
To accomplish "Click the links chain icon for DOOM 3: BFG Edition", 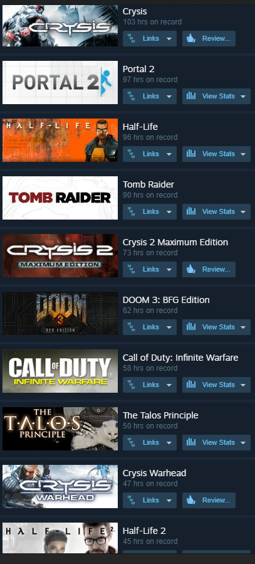I will 132,327.
